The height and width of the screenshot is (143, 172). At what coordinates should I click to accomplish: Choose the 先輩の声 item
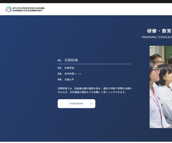tap(69, 80)
